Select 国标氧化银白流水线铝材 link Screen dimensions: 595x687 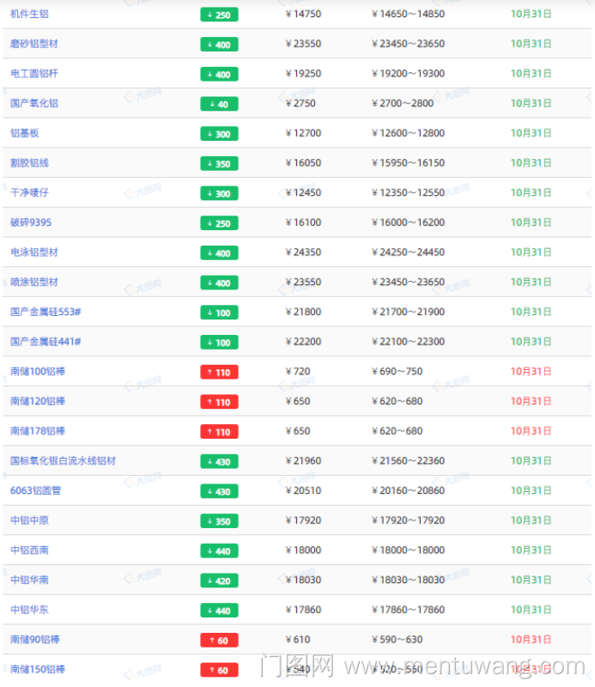click(x=63, y=461)
